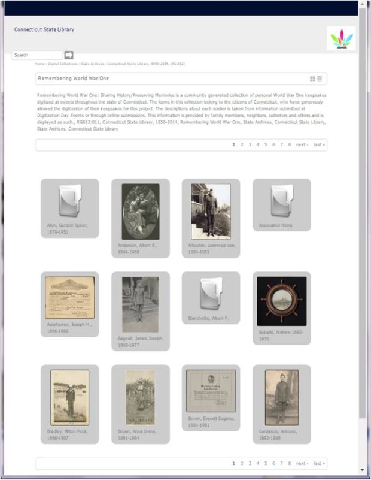The height and width of the screenshot is (480, 371).
Task: Click 'Remembering World War One' collection title
Action: (74, 79)
